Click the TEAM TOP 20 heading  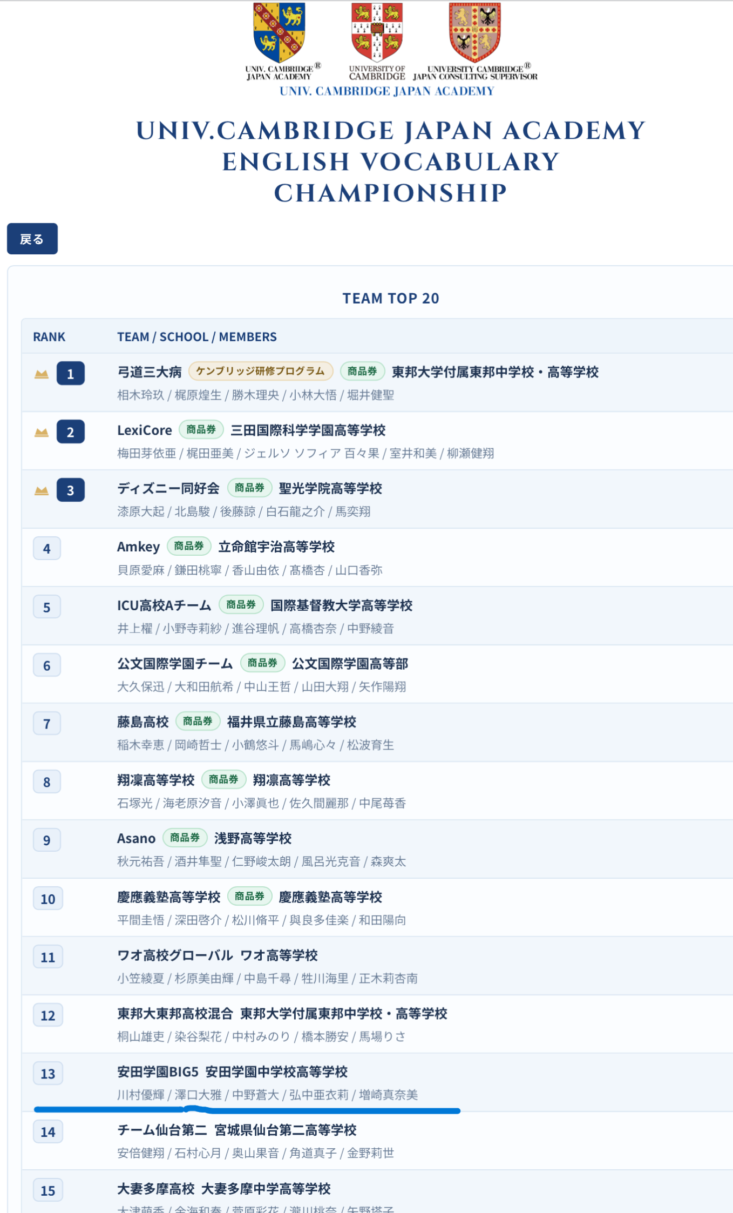[390, 298]
